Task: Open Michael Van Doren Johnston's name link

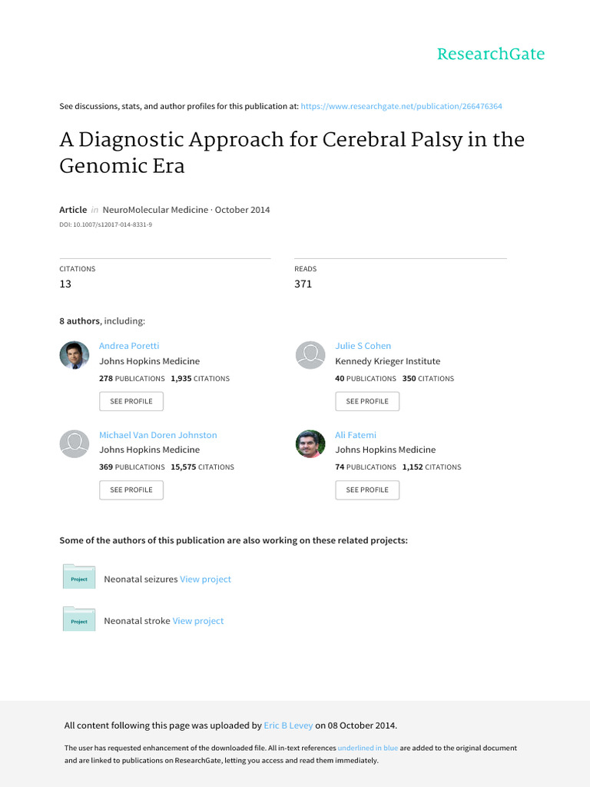Action: tap(158, 435)
